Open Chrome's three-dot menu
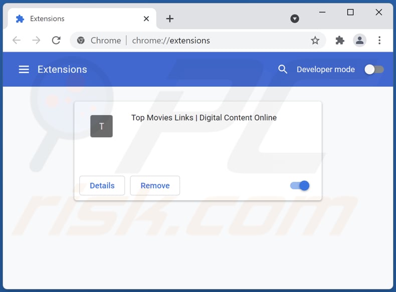Image resolution: width=396 pixels, height=292 pixels. (379, 41)
